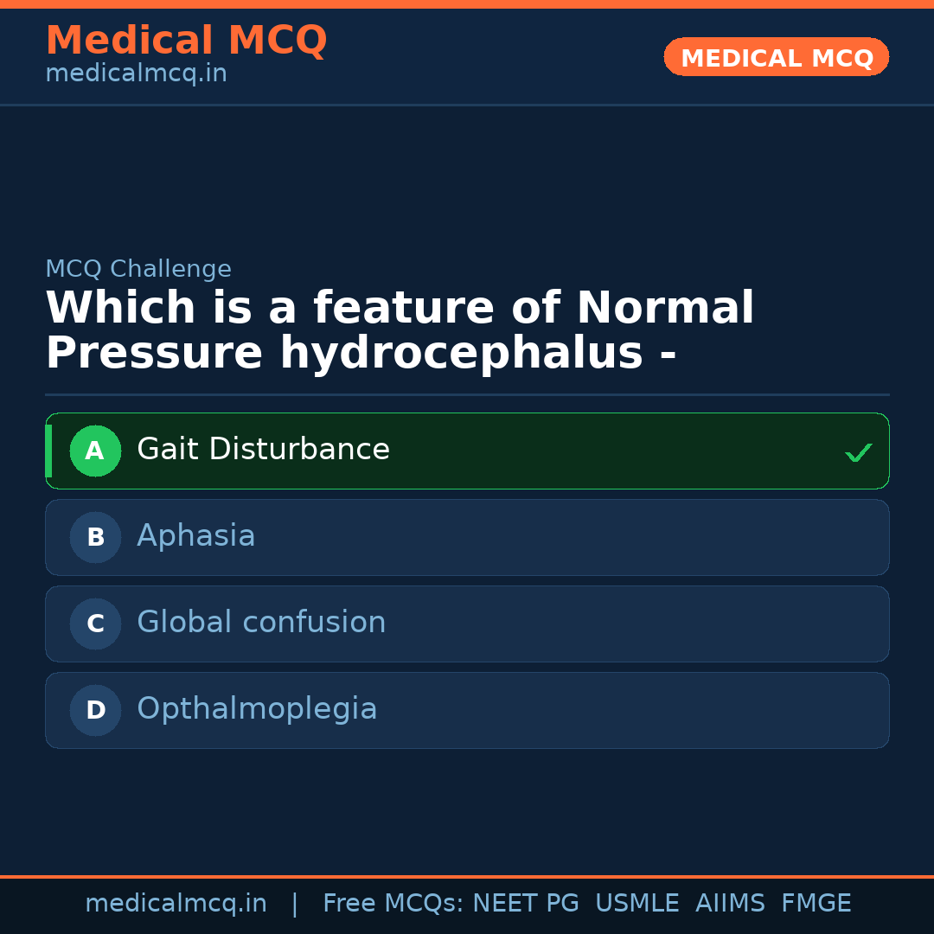Expand the question heading area
This screenshot has height=934, width=934.
click(400, 329)
